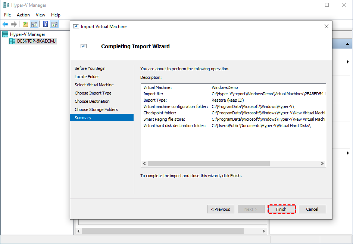
Task: Click the Import Virtual Machine title icon
Action: [76, 27]
